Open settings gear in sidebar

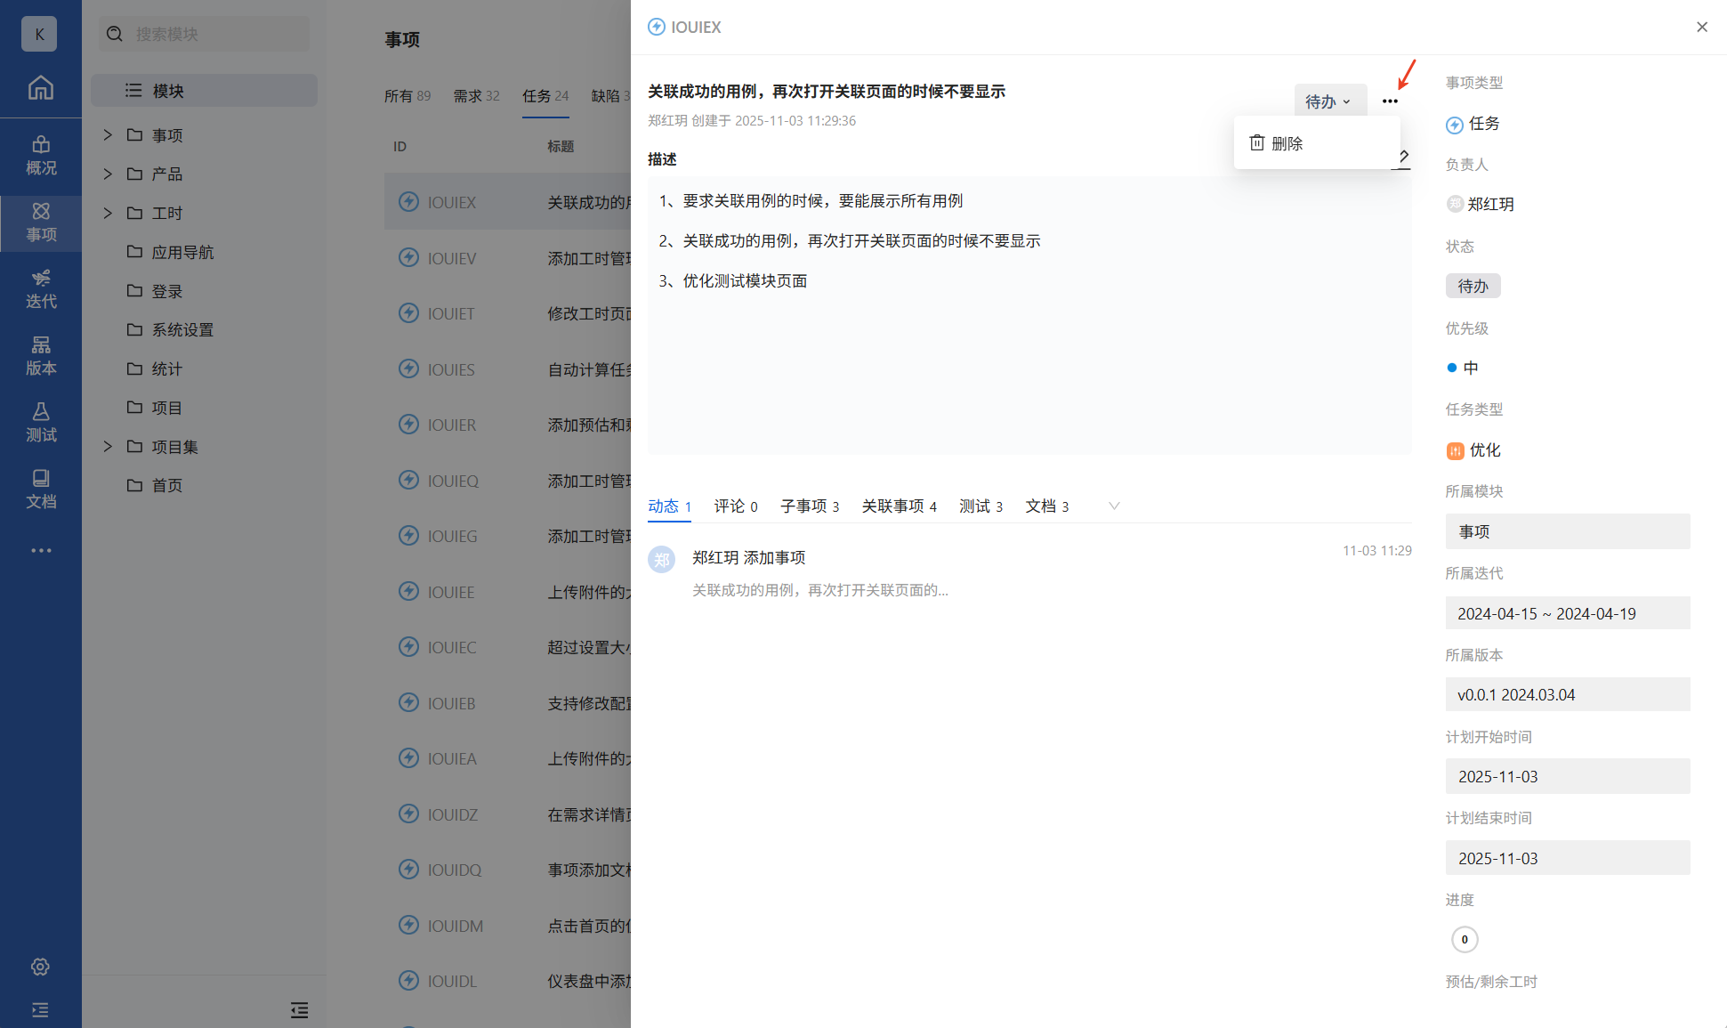tap(40, 967)
